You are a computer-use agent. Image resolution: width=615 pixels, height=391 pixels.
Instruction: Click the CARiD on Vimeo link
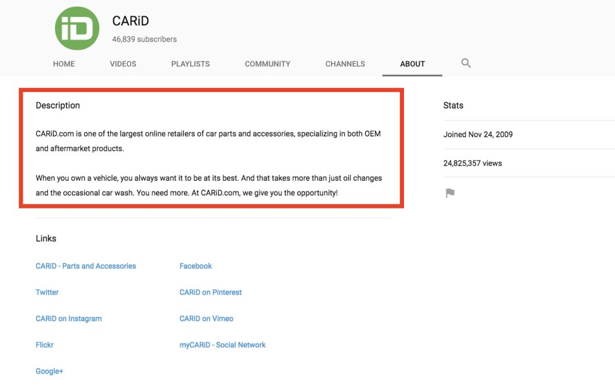[x=207, y=318]
